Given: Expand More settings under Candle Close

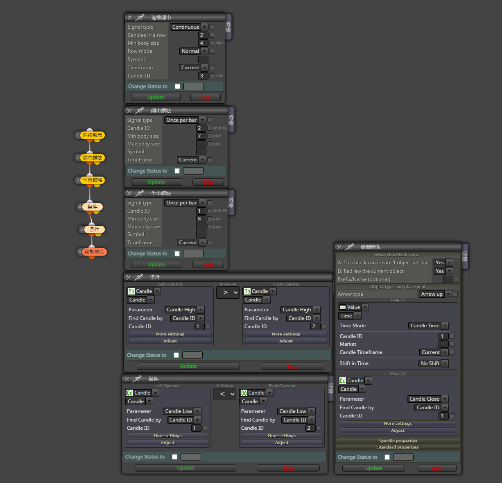Looking at the screenshot, I should coord(398,424).
